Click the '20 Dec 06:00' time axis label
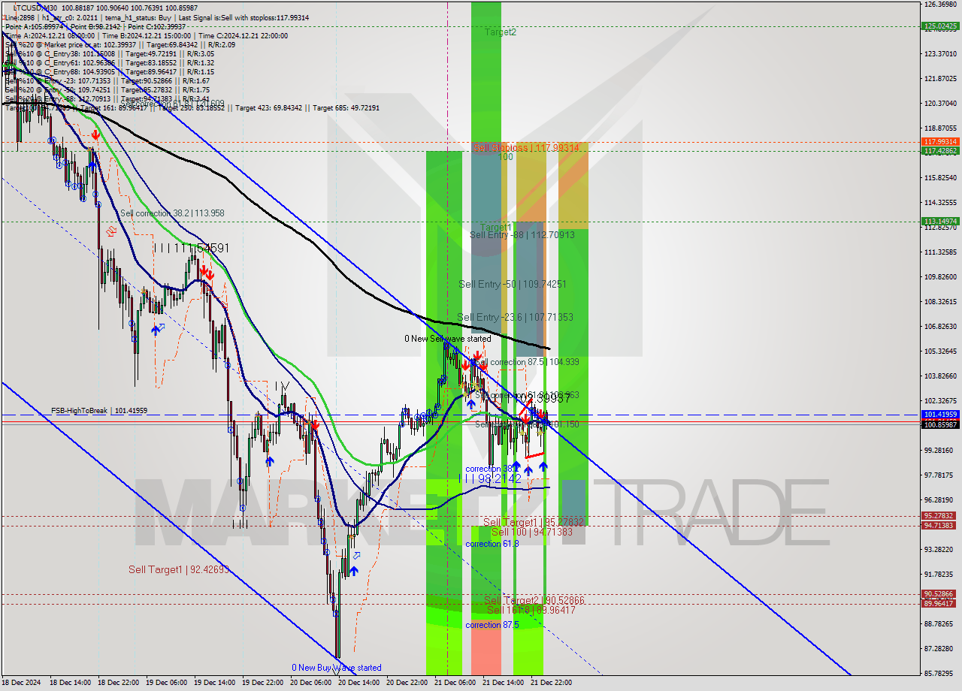This screenshot has width=962, height=691. click(x=310, y=683)
